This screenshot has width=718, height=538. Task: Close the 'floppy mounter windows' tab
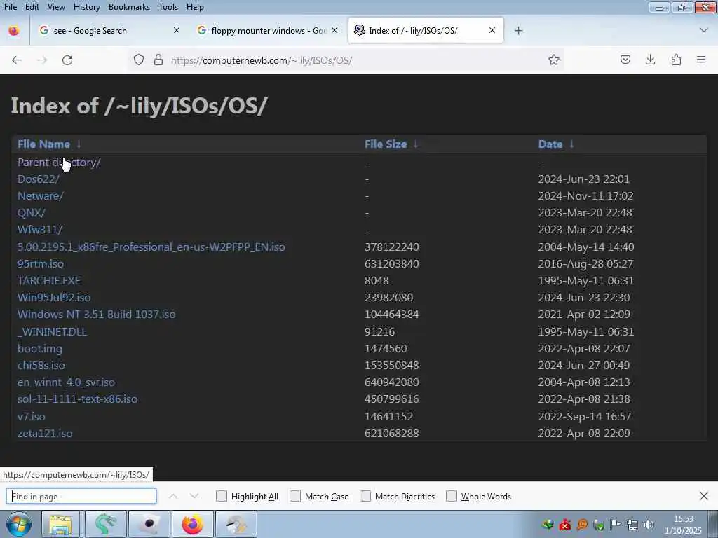tap(334, 30)
